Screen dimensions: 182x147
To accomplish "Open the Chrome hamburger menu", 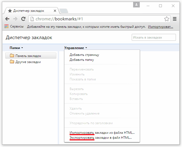I will (175, 19).
